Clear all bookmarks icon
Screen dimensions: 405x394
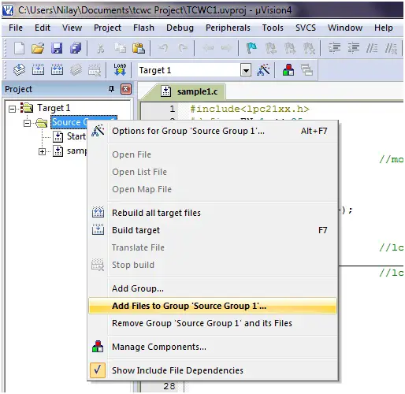309,48
